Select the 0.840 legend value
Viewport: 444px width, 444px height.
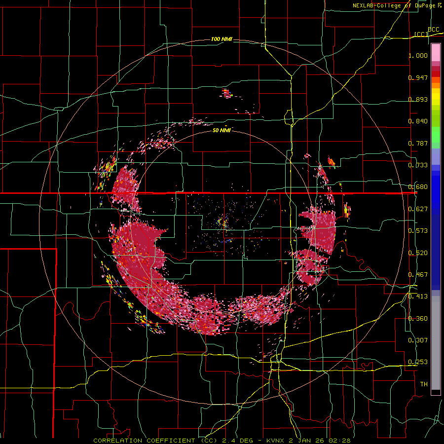(x=418, y=121)
